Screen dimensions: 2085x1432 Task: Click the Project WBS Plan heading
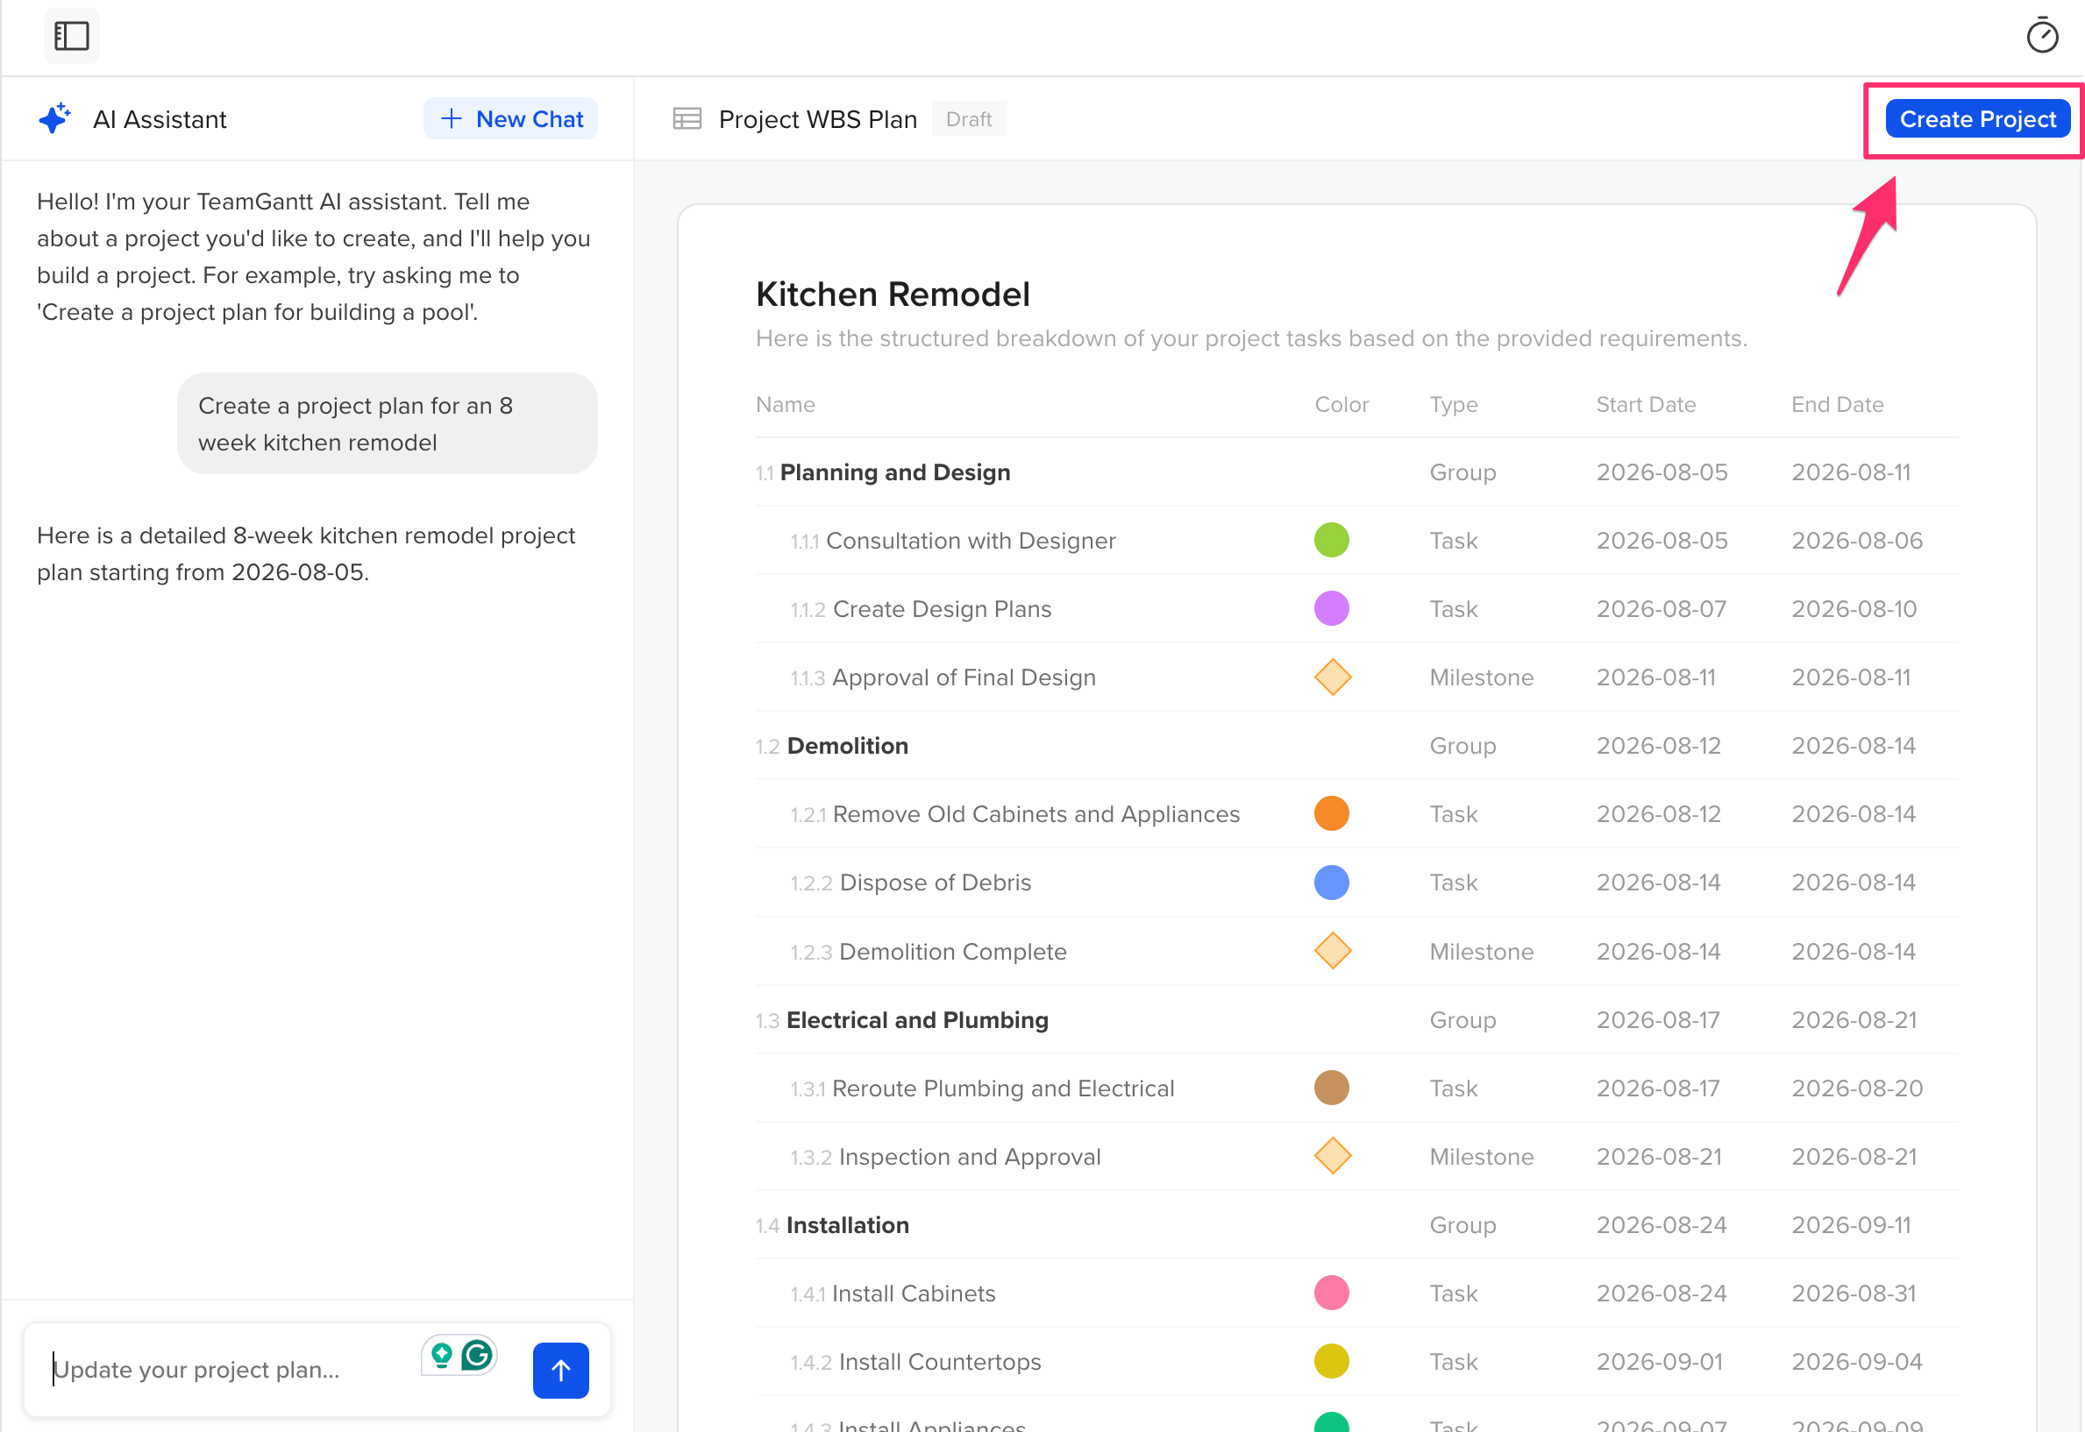[818, 118]
